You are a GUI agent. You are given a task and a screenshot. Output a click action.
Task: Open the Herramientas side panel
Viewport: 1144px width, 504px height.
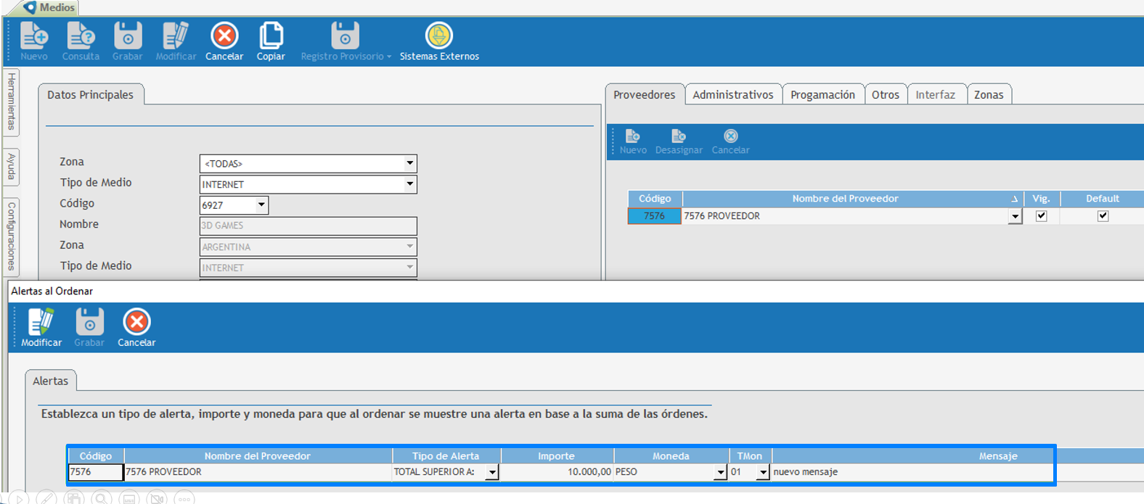tap(11, 102)
